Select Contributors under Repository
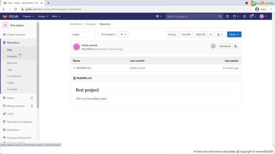Image resolution: width=275 pixels, height=154 pixels. [x=14, y=76]
